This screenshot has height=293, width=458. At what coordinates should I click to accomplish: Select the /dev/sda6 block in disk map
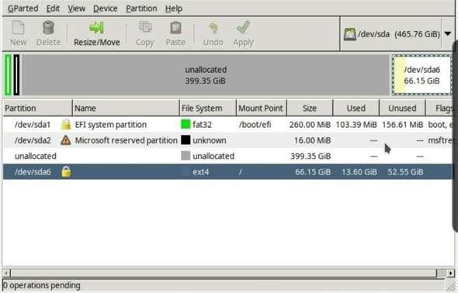[x=422, y=75]
